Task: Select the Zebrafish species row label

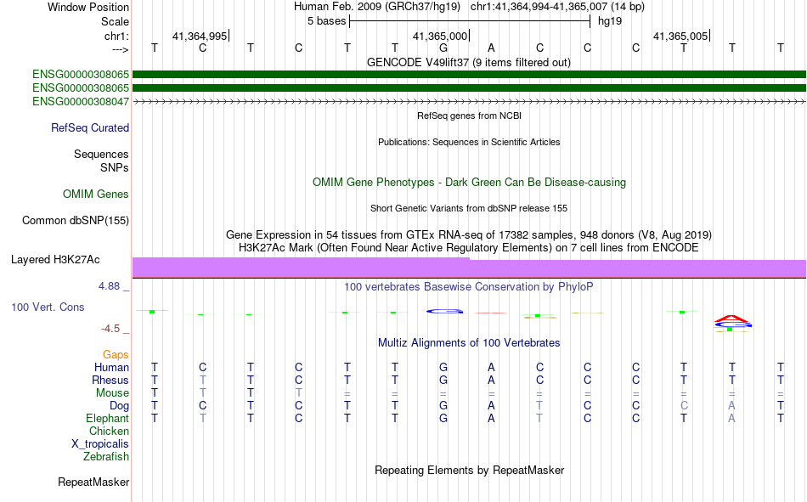Action: pyautogui.click(x=106, y=456)
